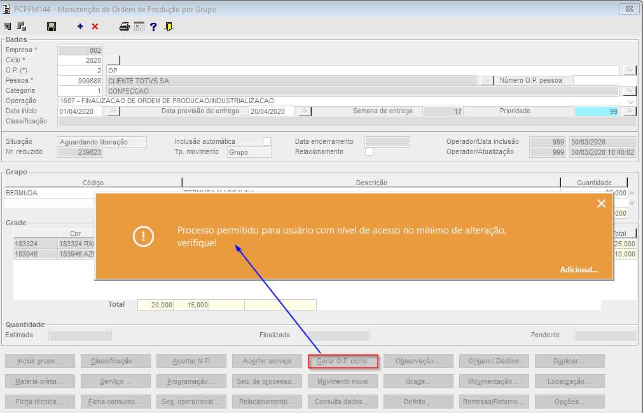The image size is (643, 413).
Task: Click the Relacionamento ... button at the bottom
Action: (267, 402)
